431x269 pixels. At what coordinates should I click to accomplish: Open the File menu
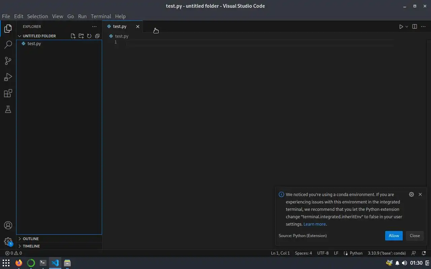(6, 16)
